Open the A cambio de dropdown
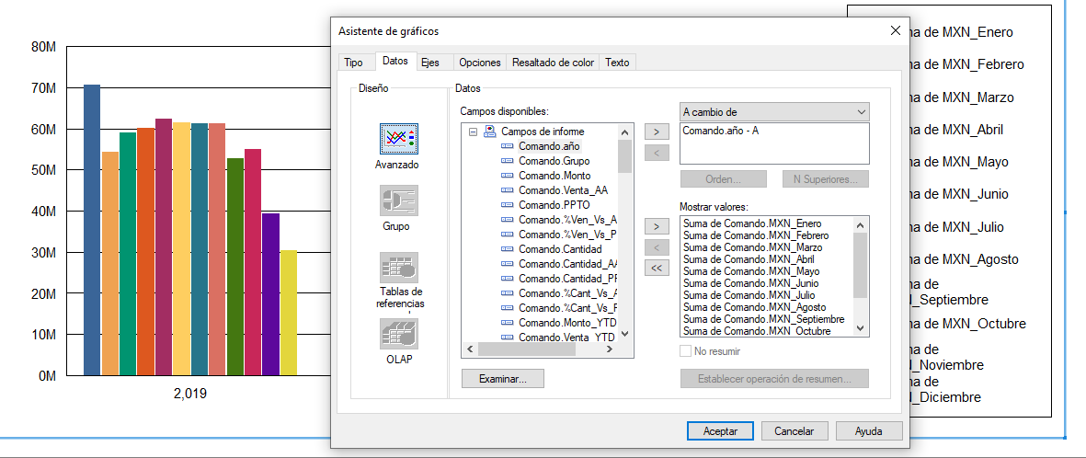This screenshot has width=1086, height=458. pos(774,111)
